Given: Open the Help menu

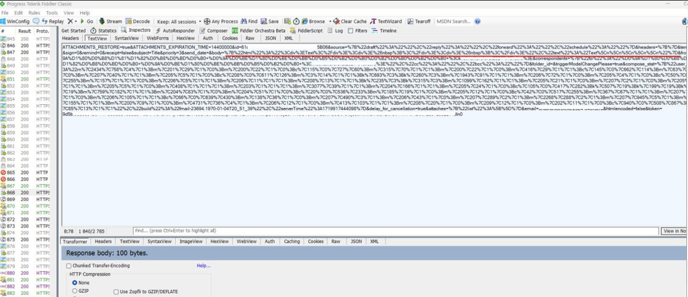Looking at the screenshot, I should pyautogui.click(x=85, y=12).
